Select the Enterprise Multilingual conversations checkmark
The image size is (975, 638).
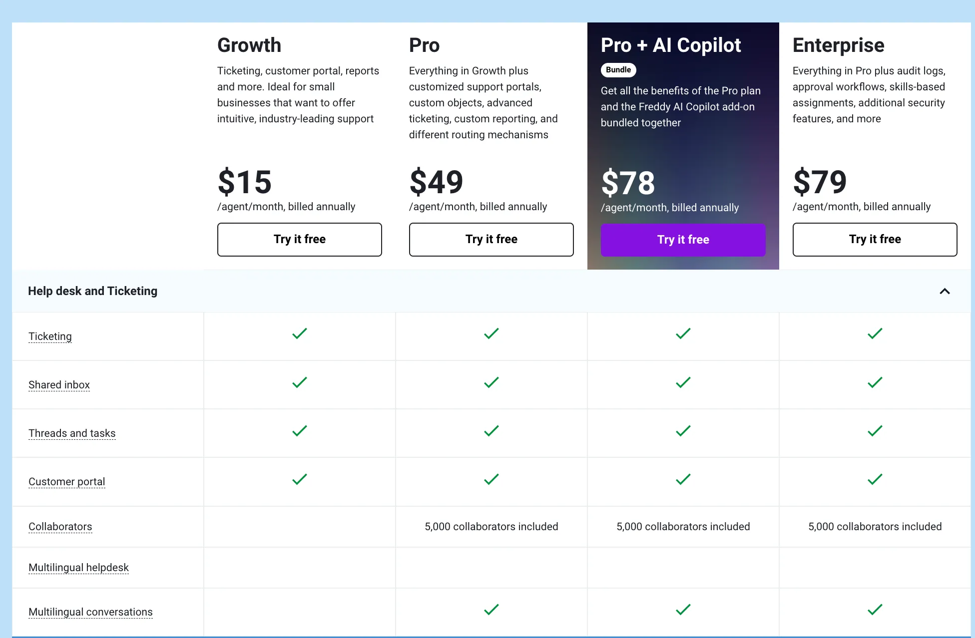click(x=875, y=610)
